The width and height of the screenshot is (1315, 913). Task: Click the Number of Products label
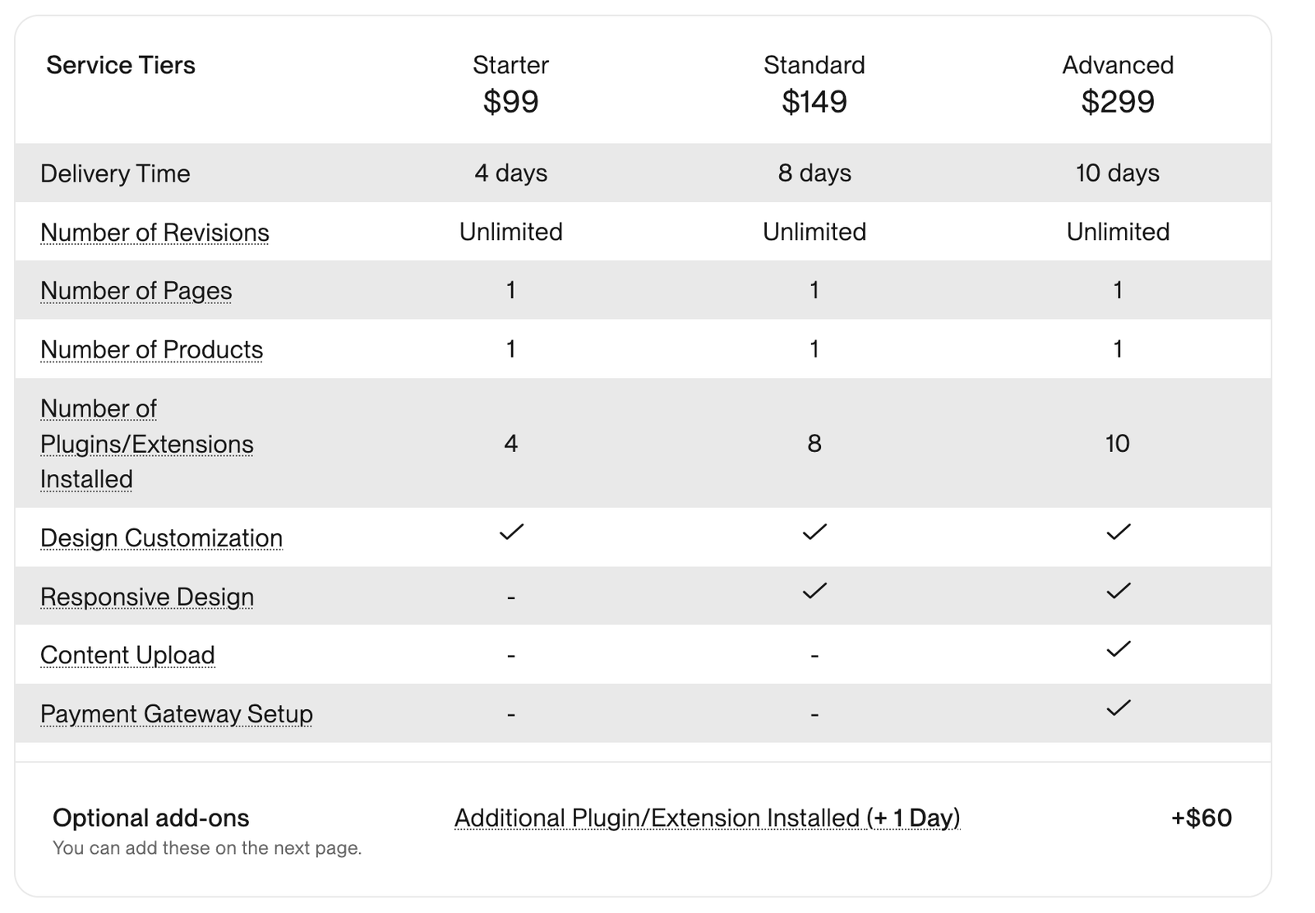click(152, 349)
